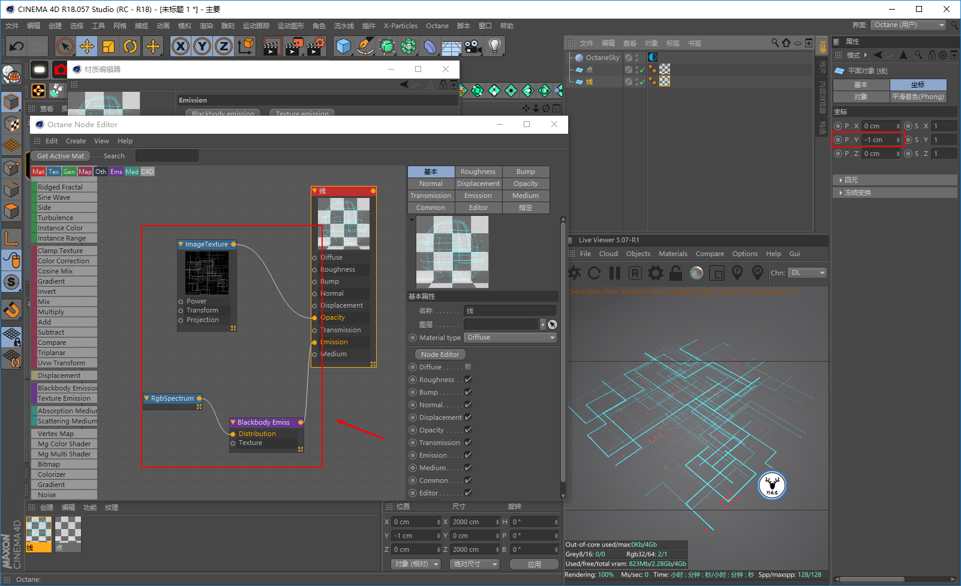Toggle the X axis lock icon
Viewport: 961px width, 586px height.
[x=180, y=46]
